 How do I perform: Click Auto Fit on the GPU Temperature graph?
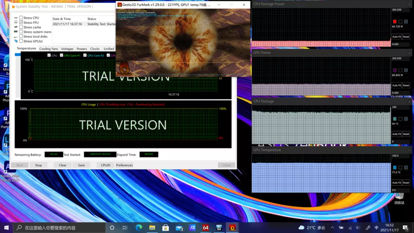point(396,183)
